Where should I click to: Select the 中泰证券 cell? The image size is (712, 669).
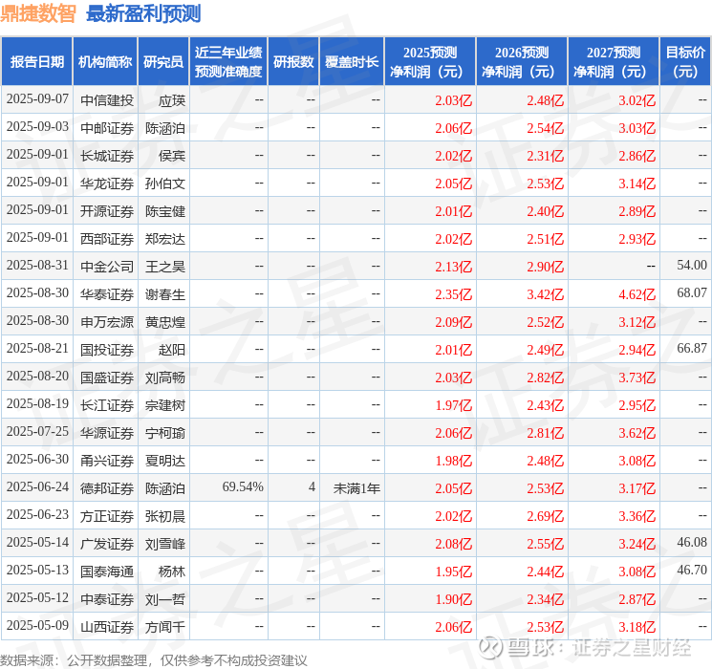pos(107,599)
